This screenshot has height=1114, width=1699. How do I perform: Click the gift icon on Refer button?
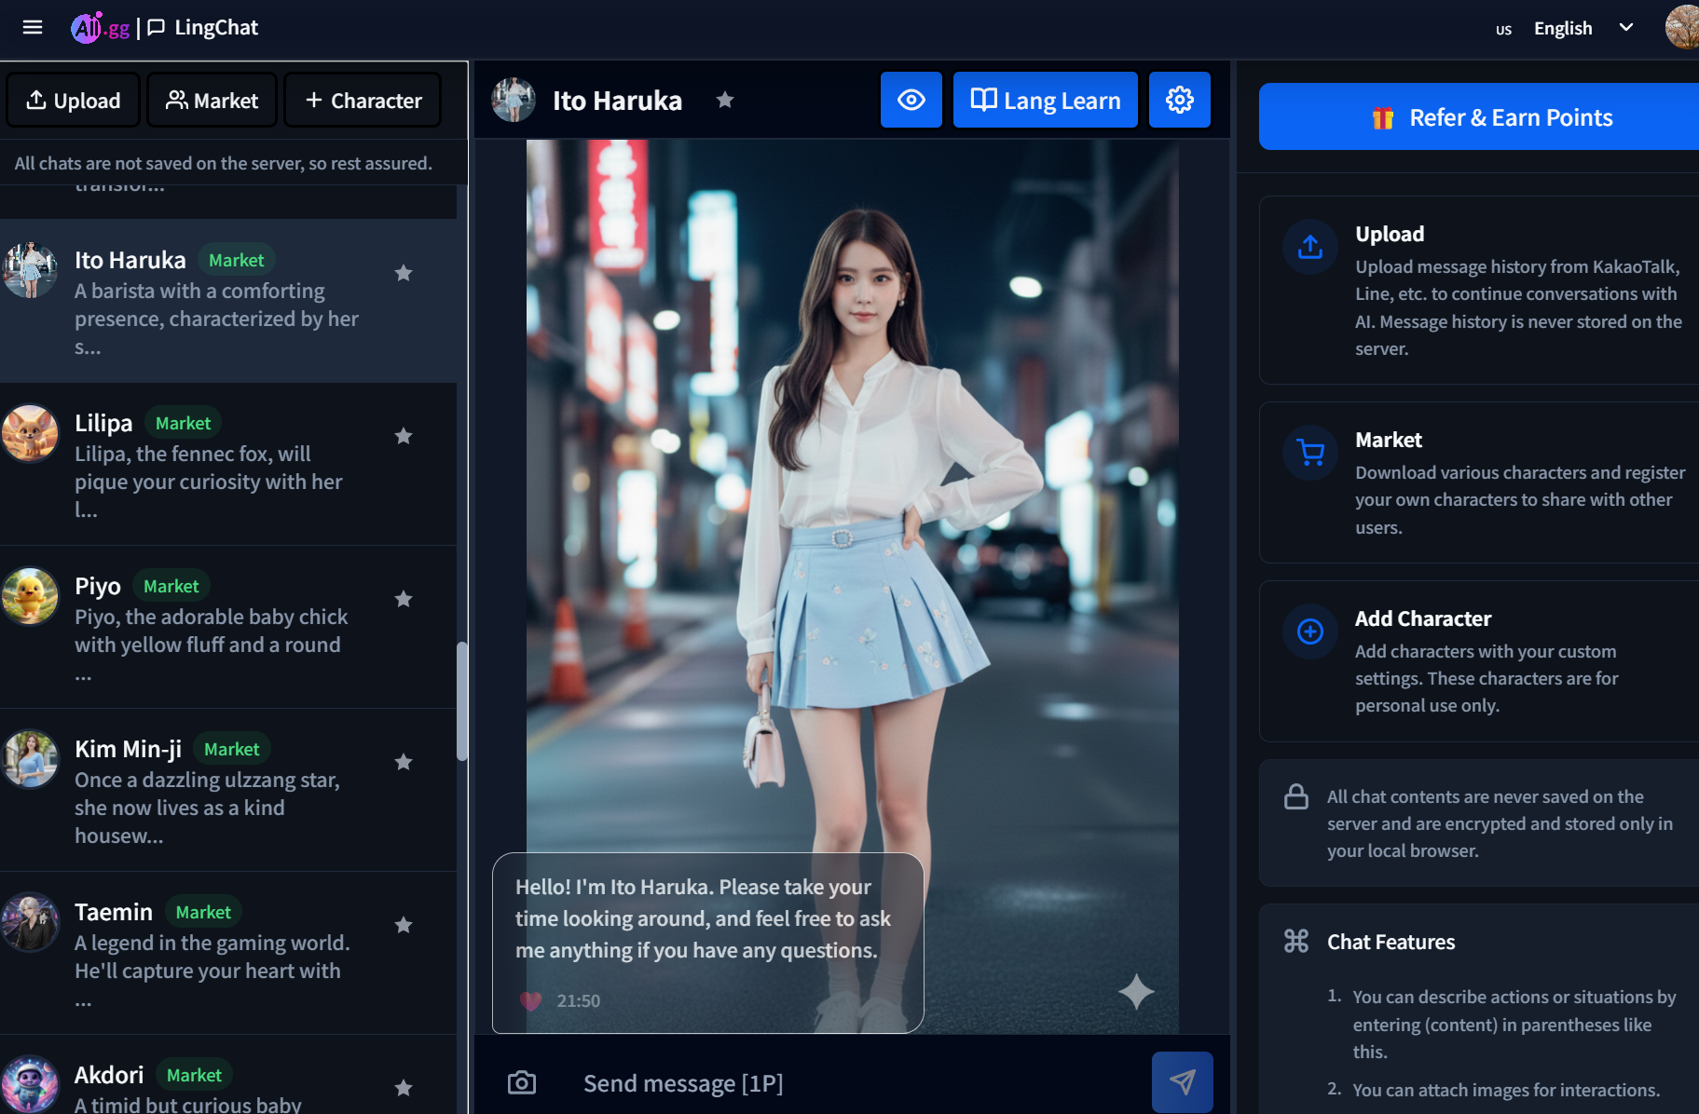pos(1383,117)
